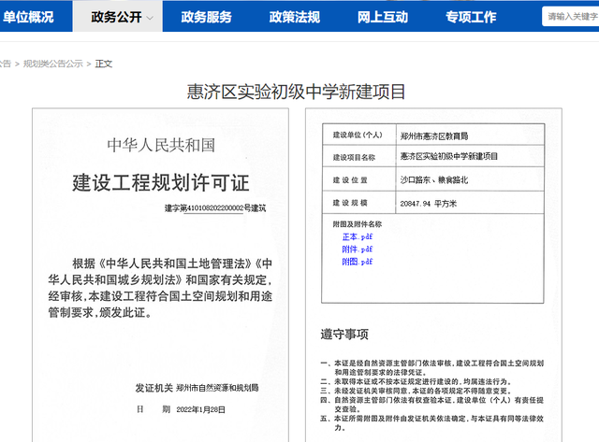Click the 建设项目名称 label cell
599x442 pixels.
[358, 157]
